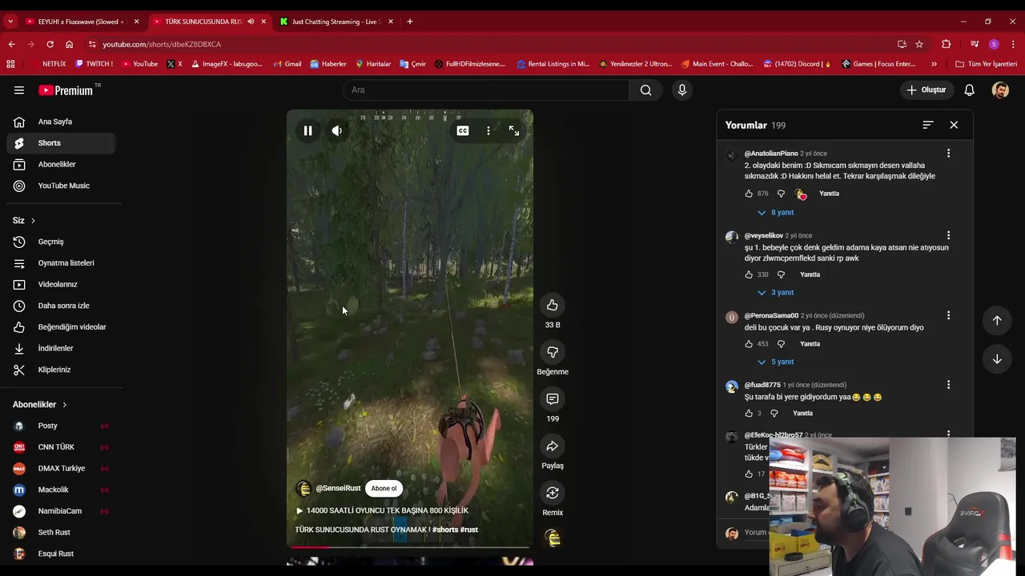Viewport: 1025px width, 576px height.
Task: Expand 3 yanıt replies under @veyselikov
Action: pos(775,292)
